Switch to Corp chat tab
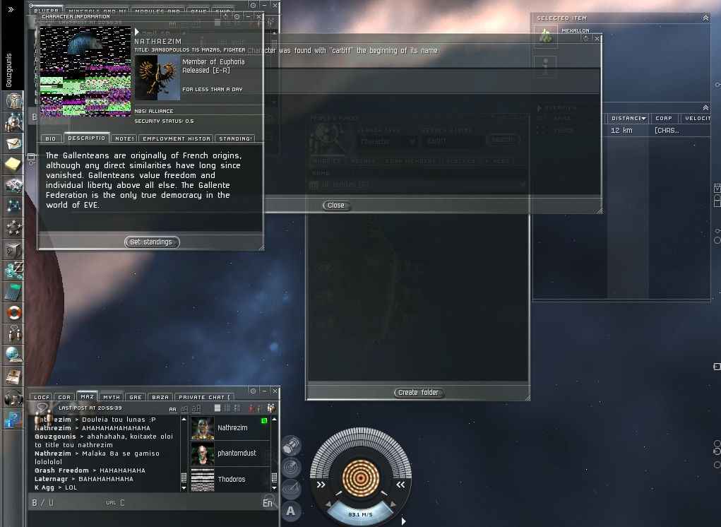Image resolution: width=721 pixels, height=527 pixels. pos(64,397)
